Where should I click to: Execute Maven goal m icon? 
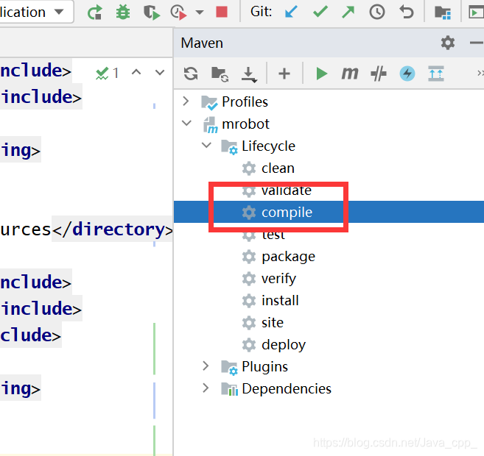coord(350,74)
